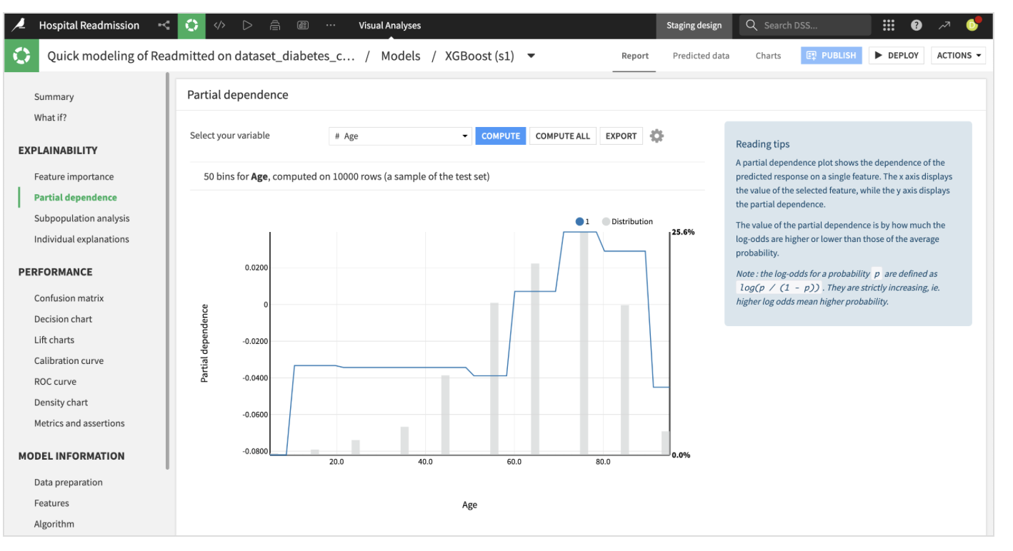Open the flow icon beside project name
The width and height of the screenshot is (1013, 551).
pos(164,25)
